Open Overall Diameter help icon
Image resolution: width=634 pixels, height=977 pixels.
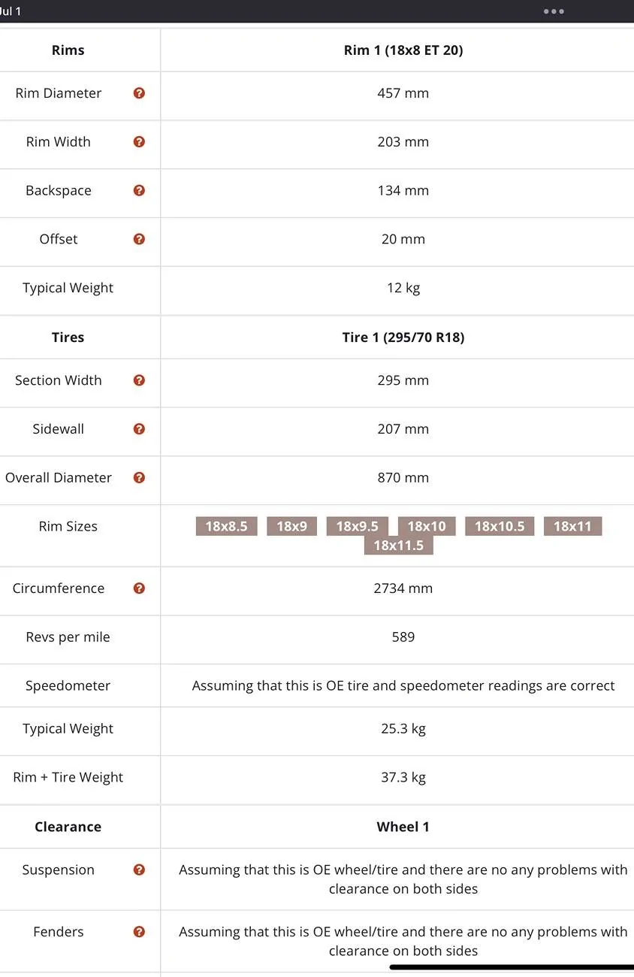pyautogui.click(x=139, y=478)
